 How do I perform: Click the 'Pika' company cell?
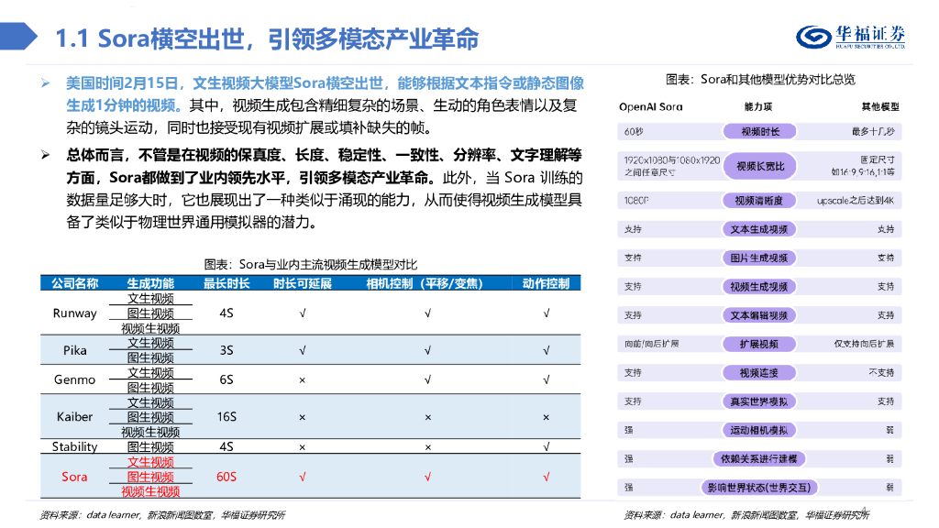[x=75, y=350]
